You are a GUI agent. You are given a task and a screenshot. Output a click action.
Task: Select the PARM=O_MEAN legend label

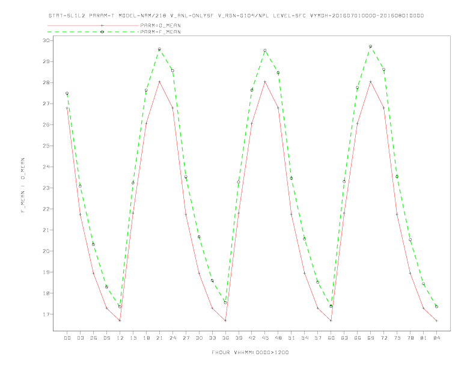pyautogui.click(x=160, y=25)
